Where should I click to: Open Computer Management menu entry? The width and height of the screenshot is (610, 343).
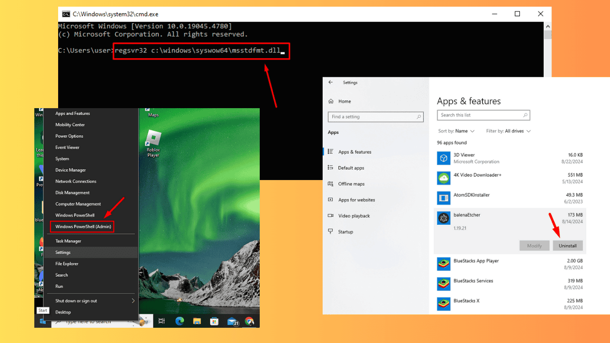(78, 204)
